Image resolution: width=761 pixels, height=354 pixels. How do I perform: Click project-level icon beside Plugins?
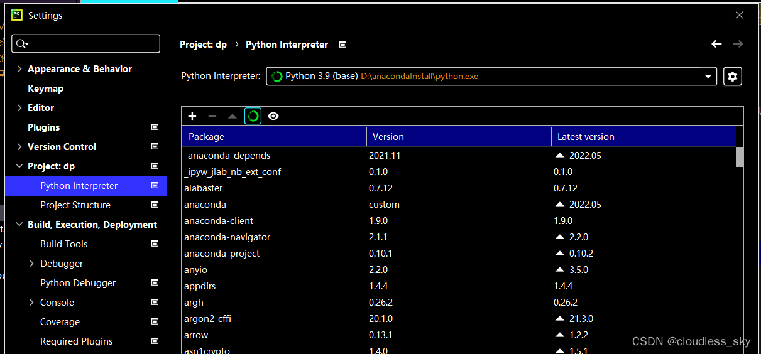(x=155, y=127)
